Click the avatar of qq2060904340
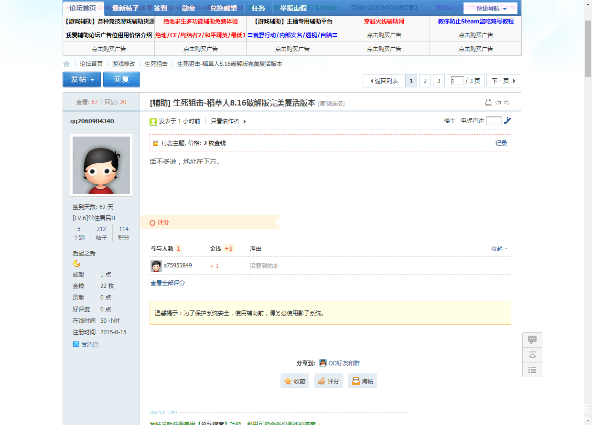Screen dimensions: 592x425 tap(101, 165)
